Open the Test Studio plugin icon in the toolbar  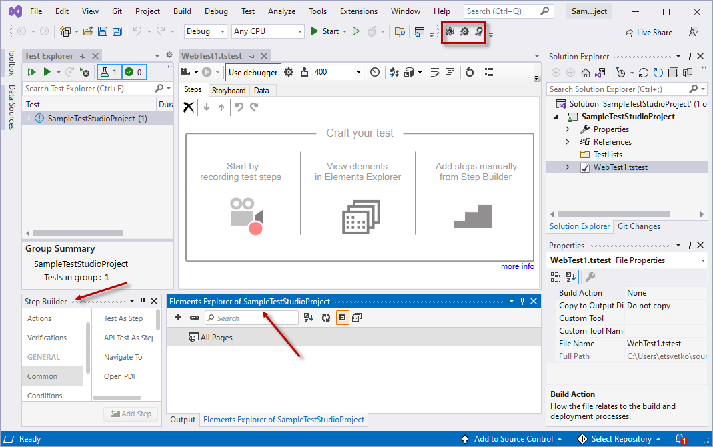(x=450, y=31)
